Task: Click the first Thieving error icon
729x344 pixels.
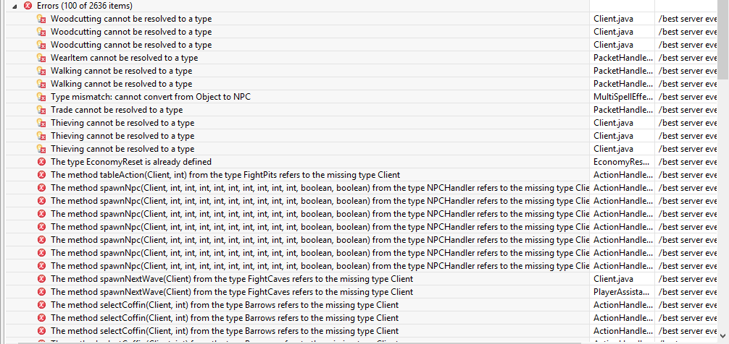Action: tap(41, 123)
